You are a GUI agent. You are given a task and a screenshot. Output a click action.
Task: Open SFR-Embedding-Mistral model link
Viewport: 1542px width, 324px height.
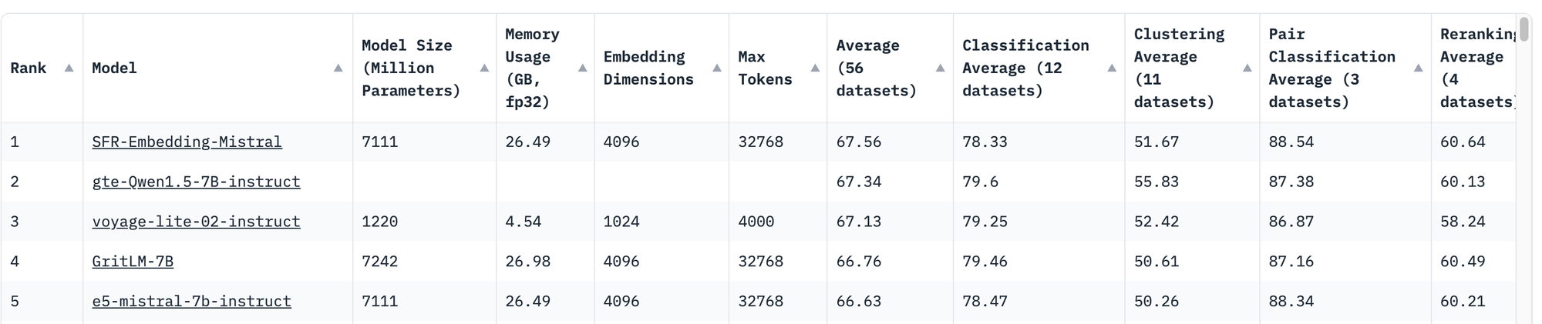tap(187, 142)
